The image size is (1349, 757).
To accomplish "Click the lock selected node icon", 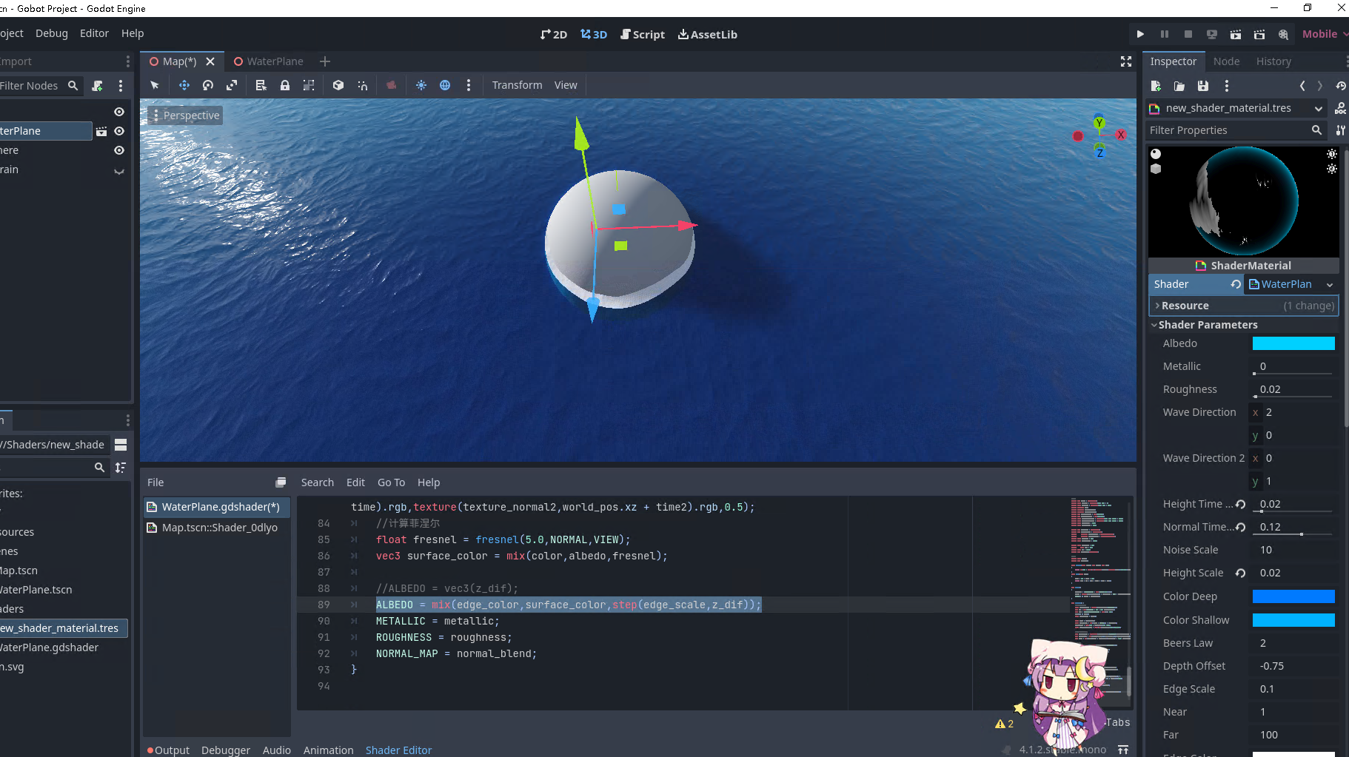I will click(285, 85).
